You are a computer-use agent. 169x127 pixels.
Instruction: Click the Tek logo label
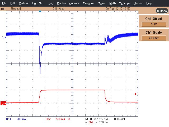[x=3, y=9]
